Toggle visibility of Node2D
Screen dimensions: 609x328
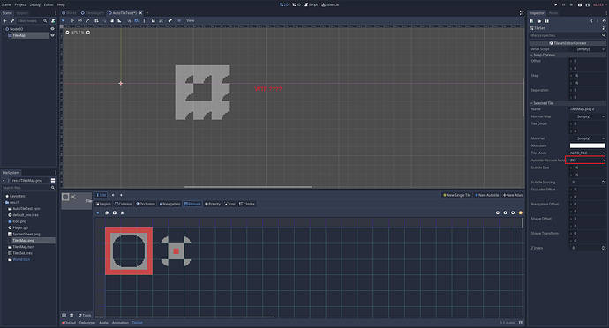click(52, 29)
